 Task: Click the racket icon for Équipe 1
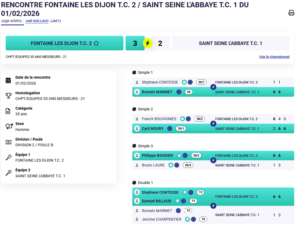point(8,158)
